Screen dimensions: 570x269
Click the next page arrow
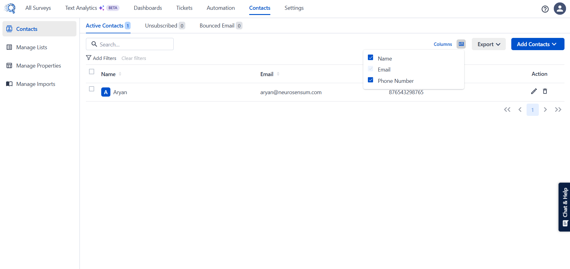[x=545, y=110]
